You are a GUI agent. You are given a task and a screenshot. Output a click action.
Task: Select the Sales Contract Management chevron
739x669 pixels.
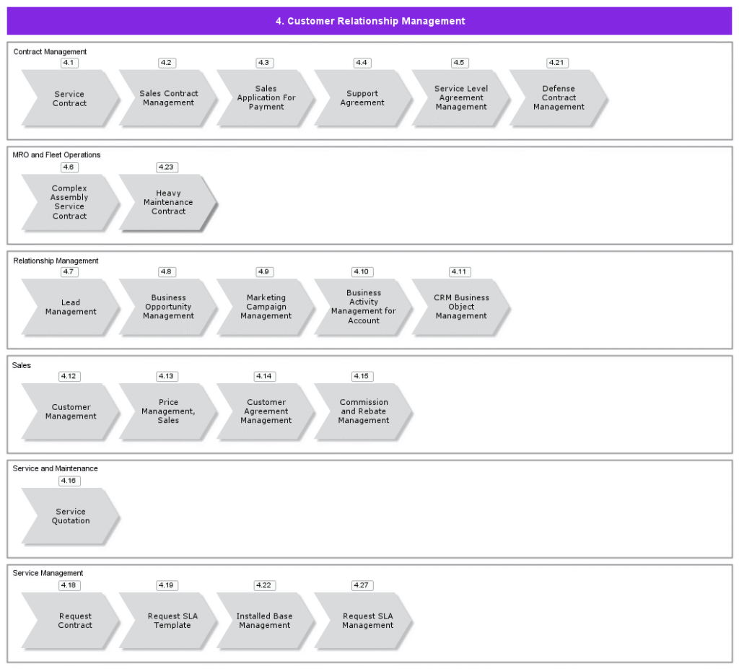point(167,99)
